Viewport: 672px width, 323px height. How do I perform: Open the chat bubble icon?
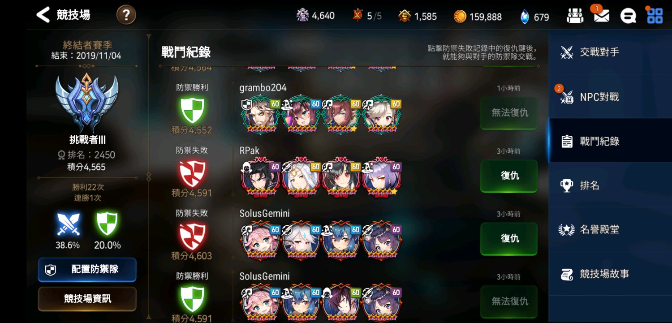point(628,16)
